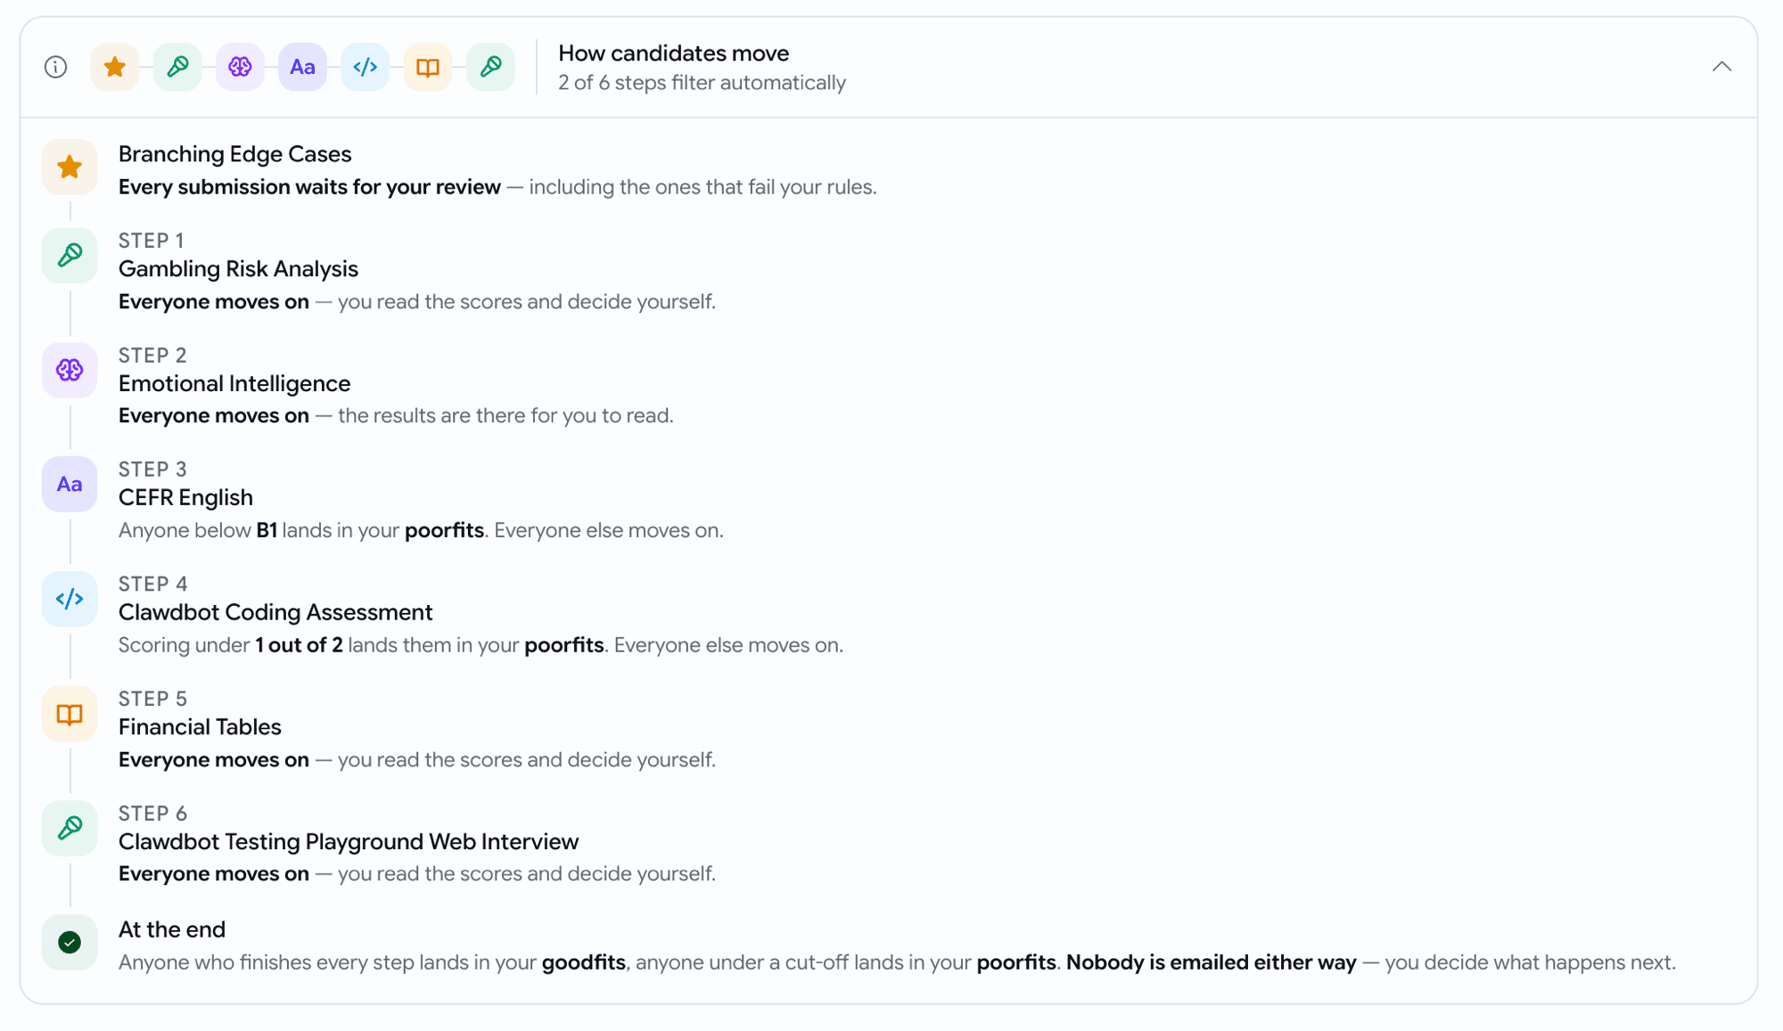
Task: Click the orange star icon in header strip
Action: tap(115, 67)
